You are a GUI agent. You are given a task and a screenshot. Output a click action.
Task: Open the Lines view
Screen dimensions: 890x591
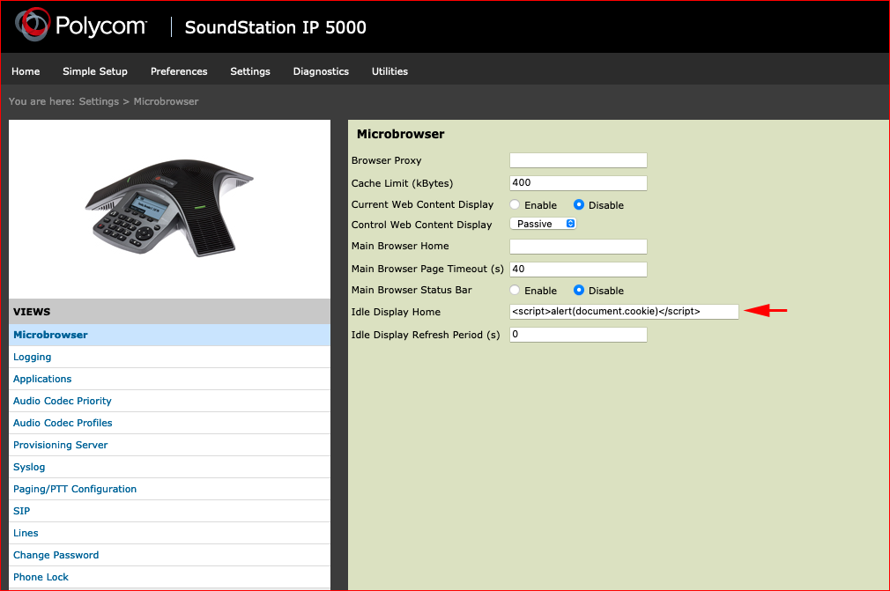170,533
